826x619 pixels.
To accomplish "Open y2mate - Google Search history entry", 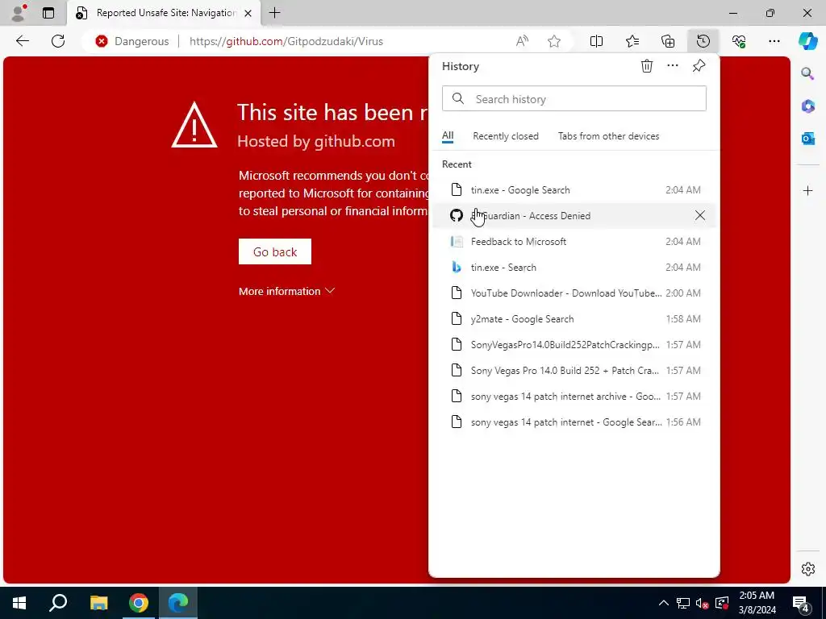I will point(574,319).
